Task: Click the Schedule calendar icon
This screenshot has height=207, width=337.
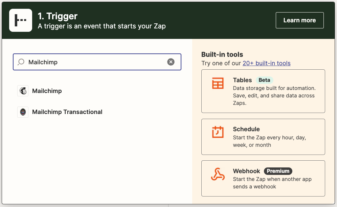Action: pyautogui.click(x=218, y=132)
